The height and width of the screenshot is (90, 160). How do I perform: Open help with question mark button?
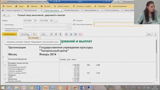[155, 34]
